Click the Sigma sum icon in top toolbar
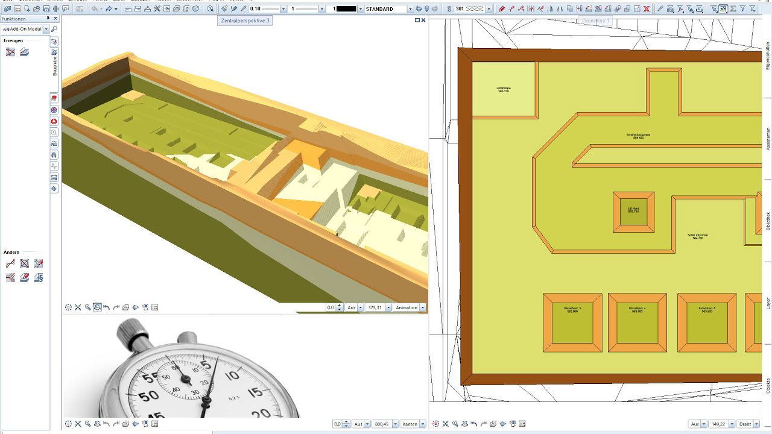This screenshot has width=772, height=434. 733,9
